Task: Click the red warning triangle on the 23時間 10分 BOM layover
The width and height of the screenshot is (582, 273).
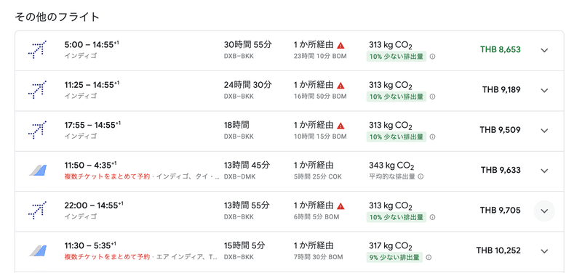Action: click(340, 45)
